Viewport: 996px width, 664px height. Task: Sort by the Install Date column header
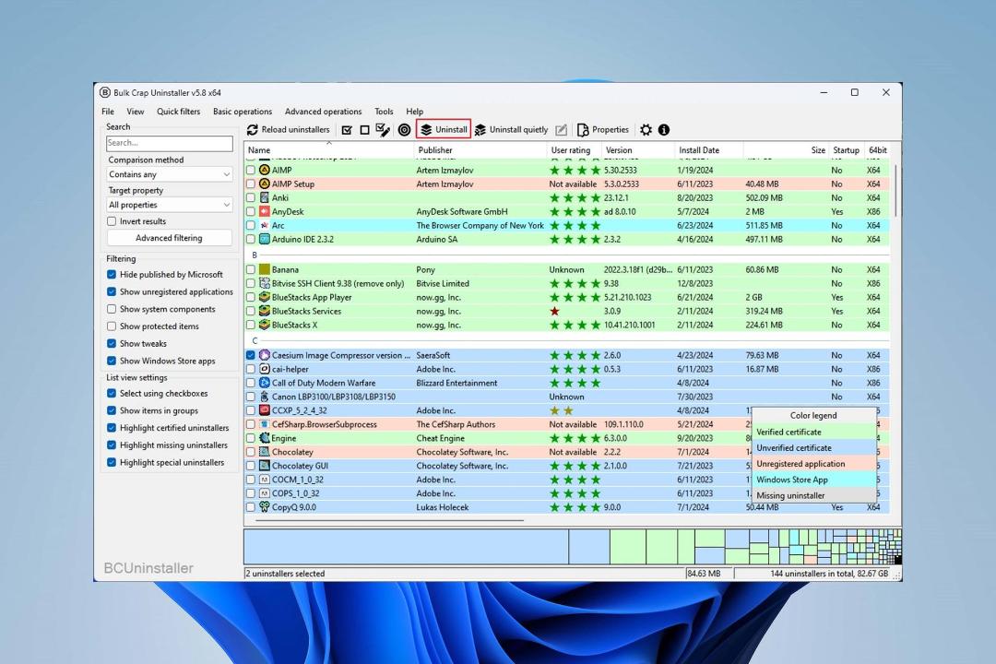click(708, 150)
